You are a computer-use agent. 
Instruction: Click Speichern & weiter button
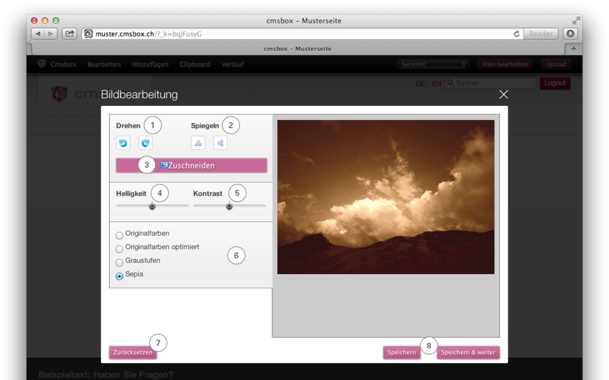click(468, 353)
